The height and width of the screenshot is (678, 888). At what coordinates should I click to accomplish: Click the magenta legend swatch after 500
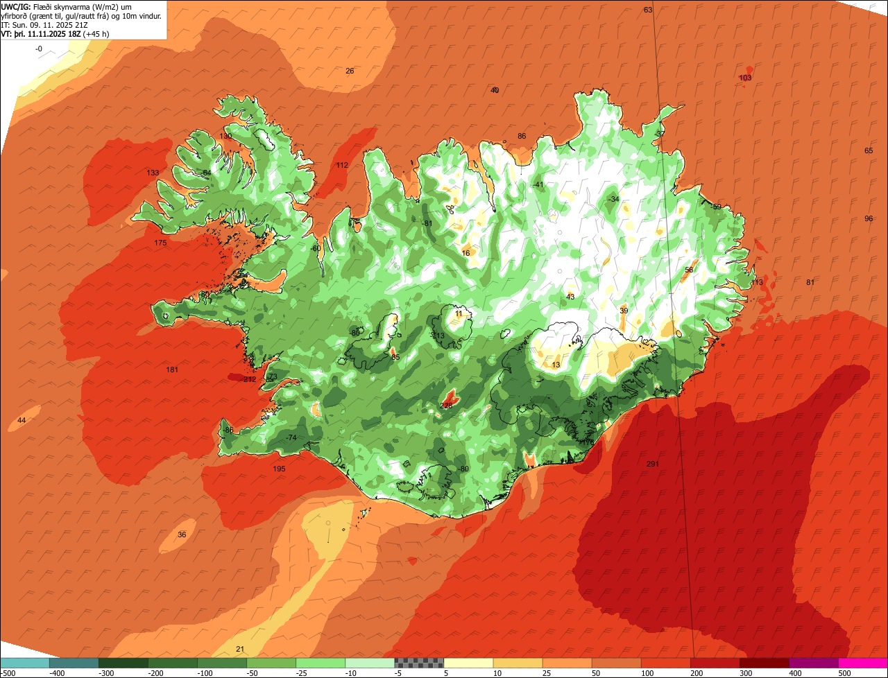pyautogui.click(x=863, y=663)
